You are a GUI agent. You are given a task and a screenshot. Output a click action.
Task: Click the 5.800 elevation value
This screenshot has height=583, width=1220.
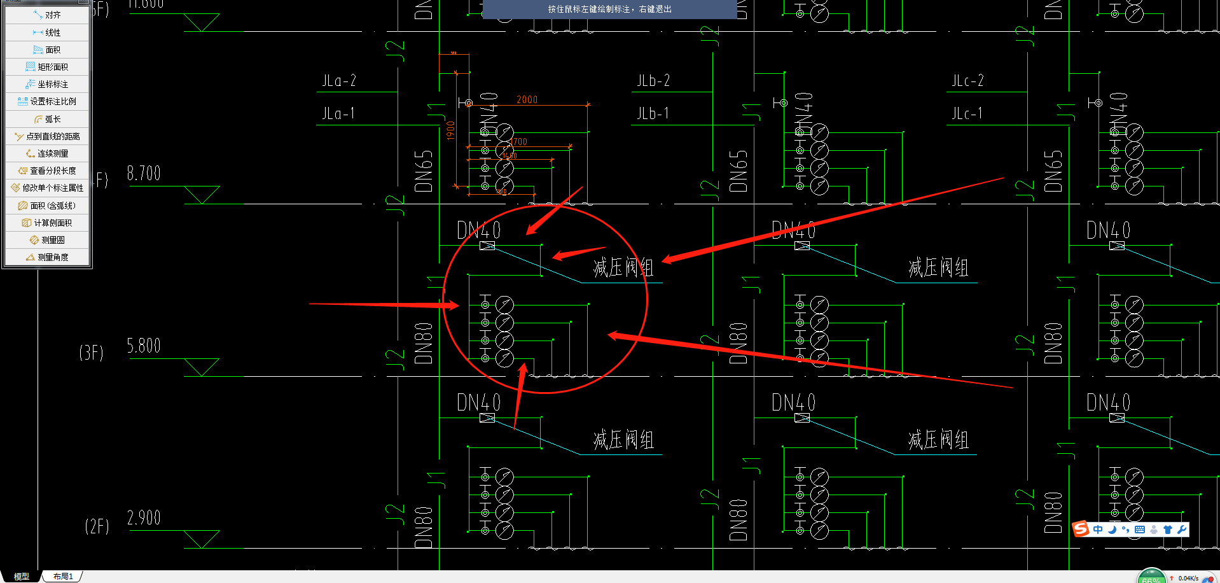(144, 346)
